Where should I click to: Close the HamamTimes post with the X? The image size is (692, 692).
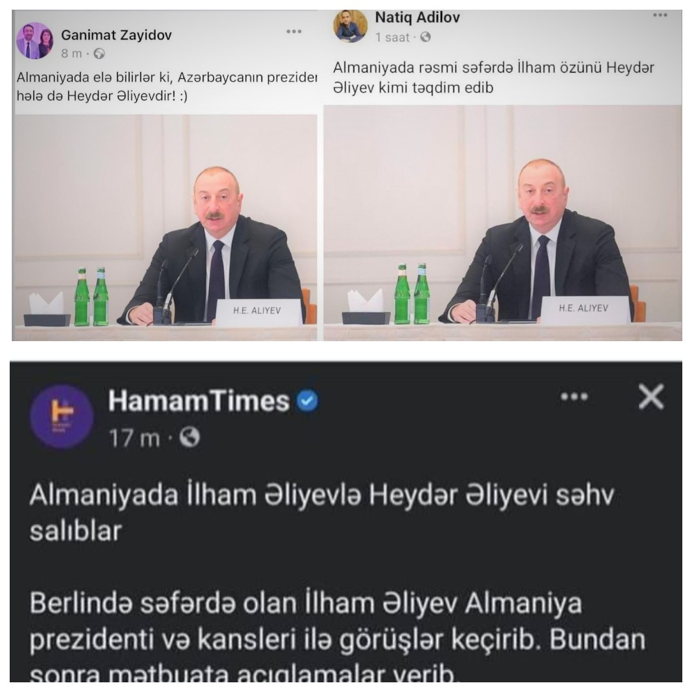click(651, 397)
